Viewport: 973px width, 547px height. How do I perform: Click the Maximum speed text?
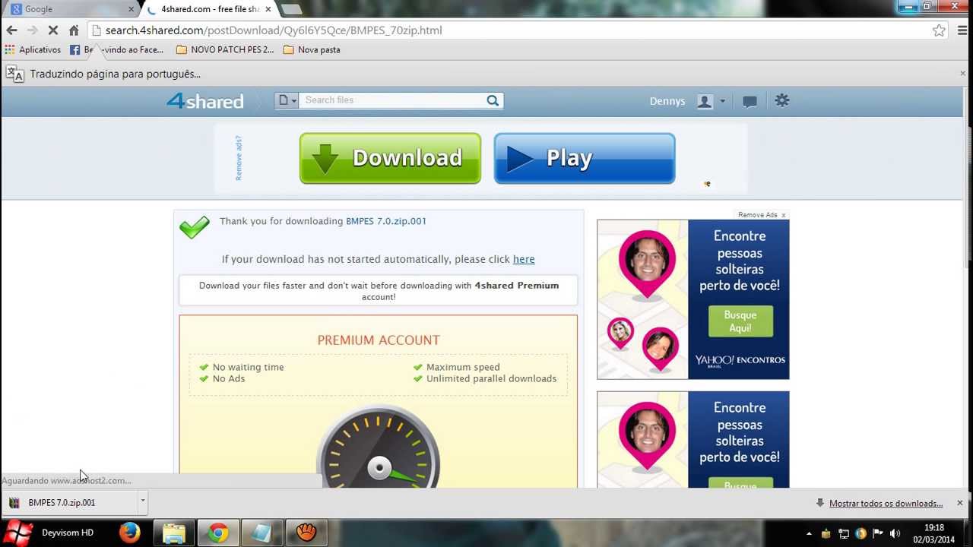click(x=463, y=367)
